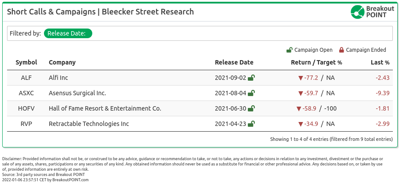Select Retractable Technologies Inc row
This screenshot has width=399, height=183.
[200, 124]
